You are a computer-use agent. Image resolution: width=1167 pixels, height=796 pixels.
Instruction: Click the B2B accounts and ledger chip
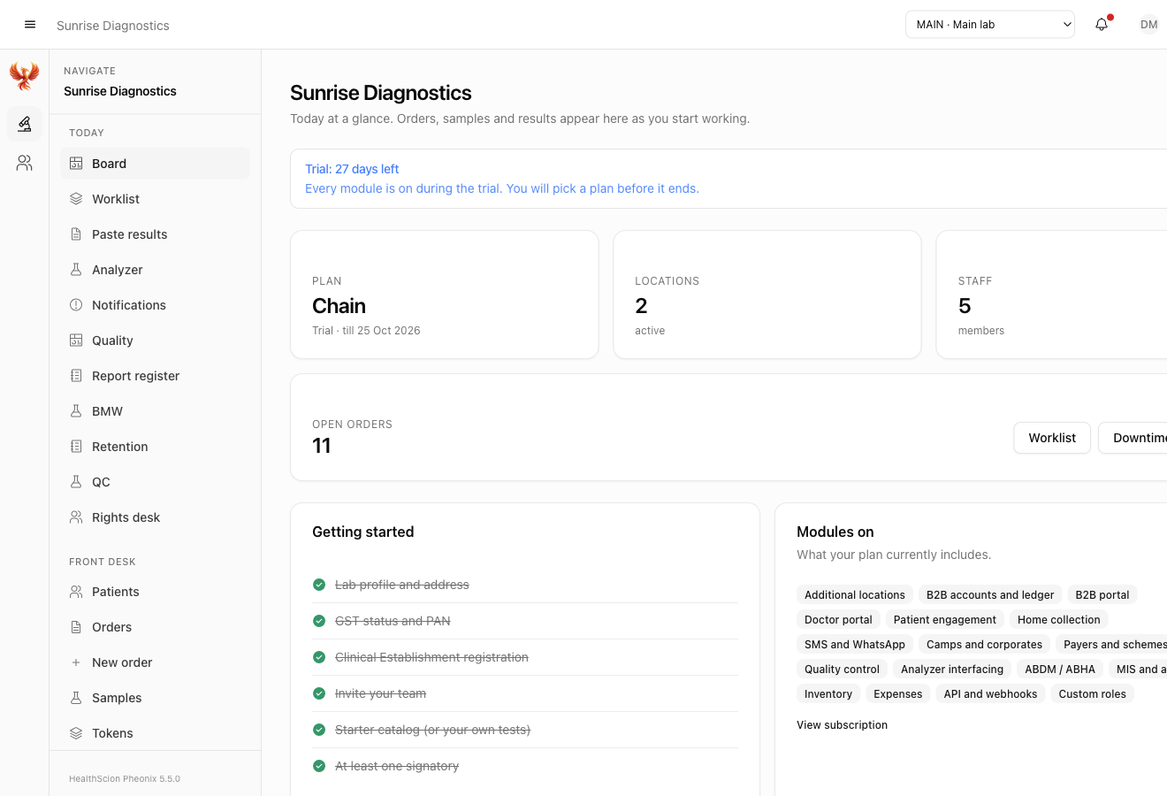(x=990, y=595)
